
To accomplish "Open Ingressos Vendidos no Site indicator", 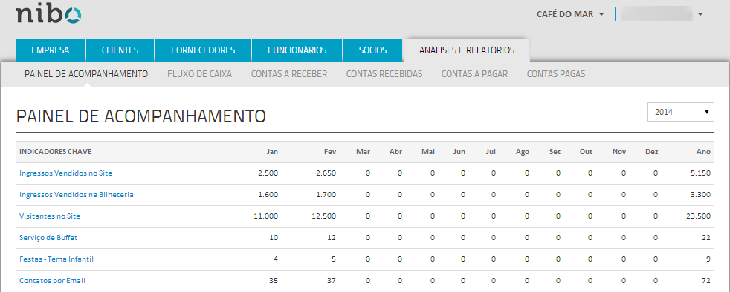I will (65, 173).
